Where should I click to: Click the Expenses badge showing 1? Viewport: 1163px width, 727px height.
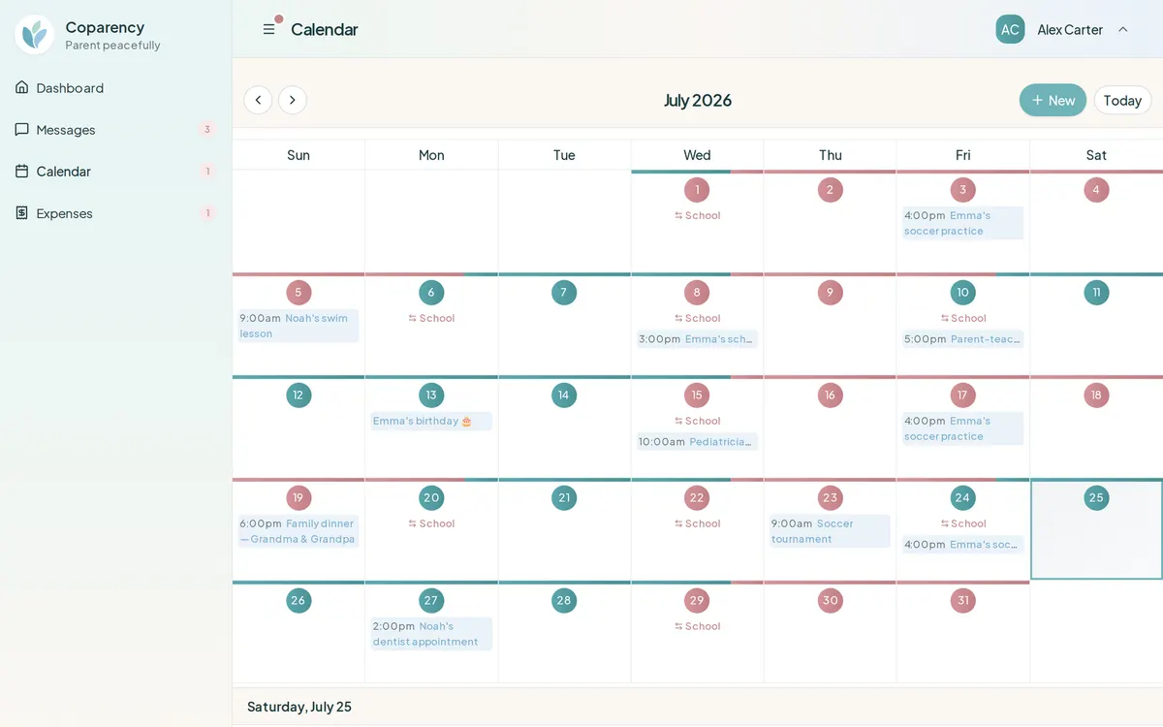[x=206, y=212]
